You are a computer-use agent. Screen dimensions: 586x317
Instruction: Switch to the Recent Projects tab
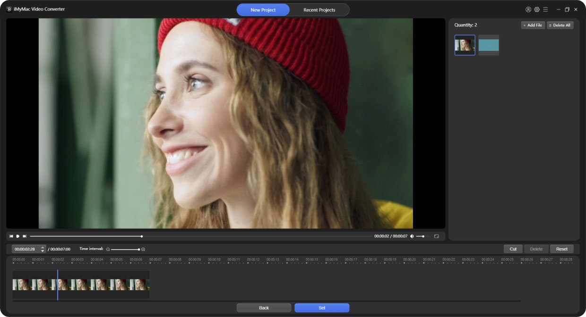(319, 10)
